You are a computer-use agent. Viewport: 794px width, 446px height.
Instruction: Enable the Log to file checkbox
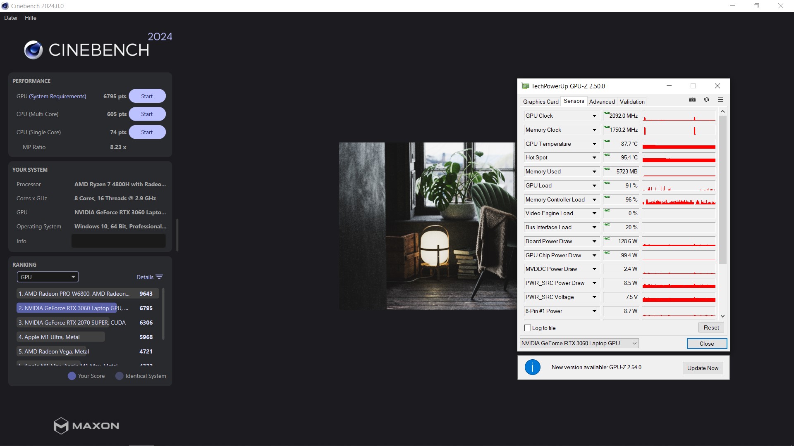(528, 328)
